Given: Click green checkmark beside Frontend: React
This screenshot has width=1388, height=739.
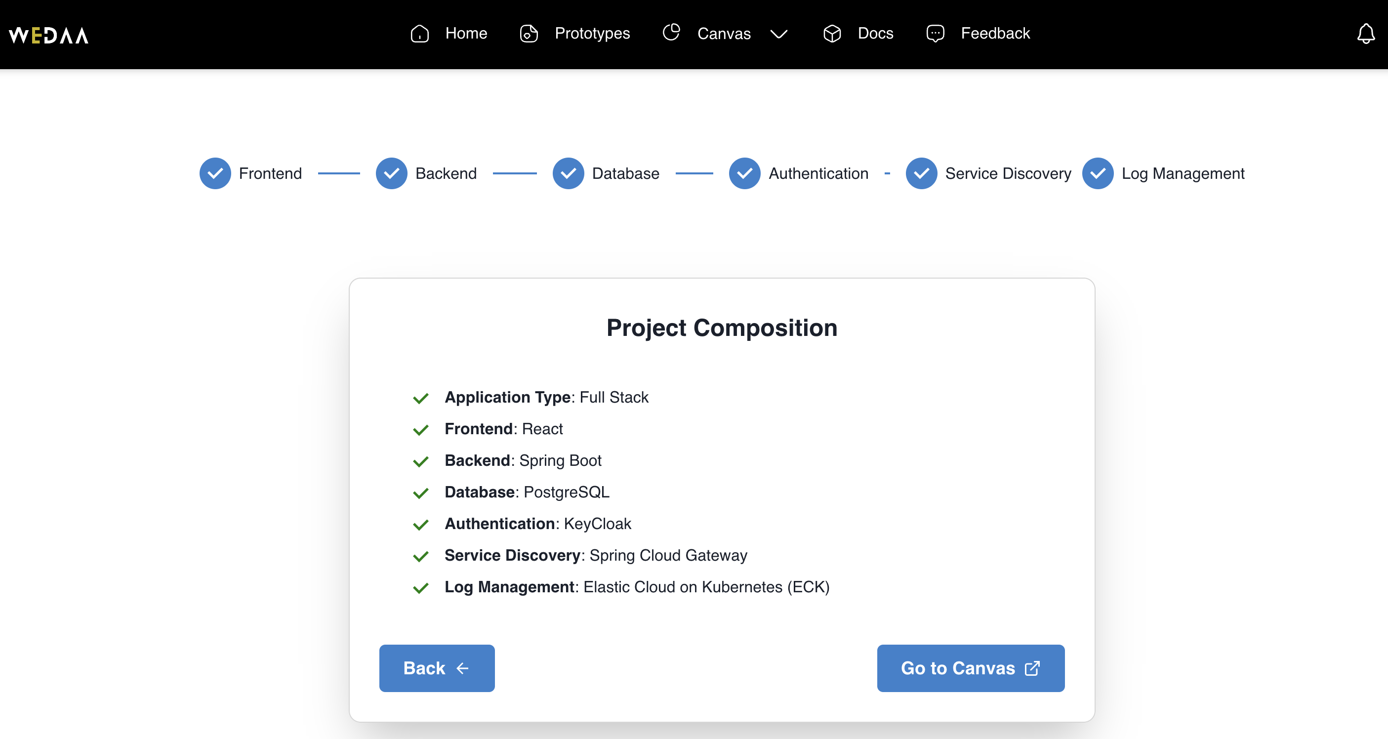Looking at the screenshot, I should (421, 430).
